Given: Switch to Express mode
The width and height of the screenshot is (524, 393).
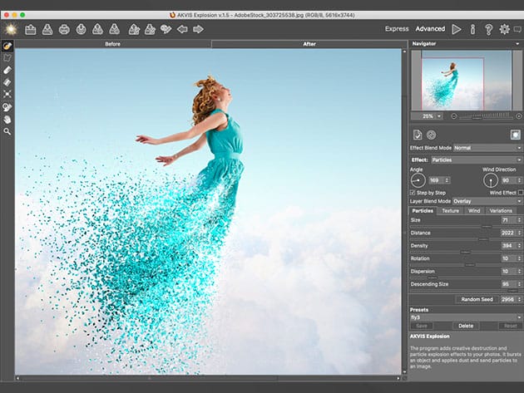Looking at the screenshot, I should (397, 29).
